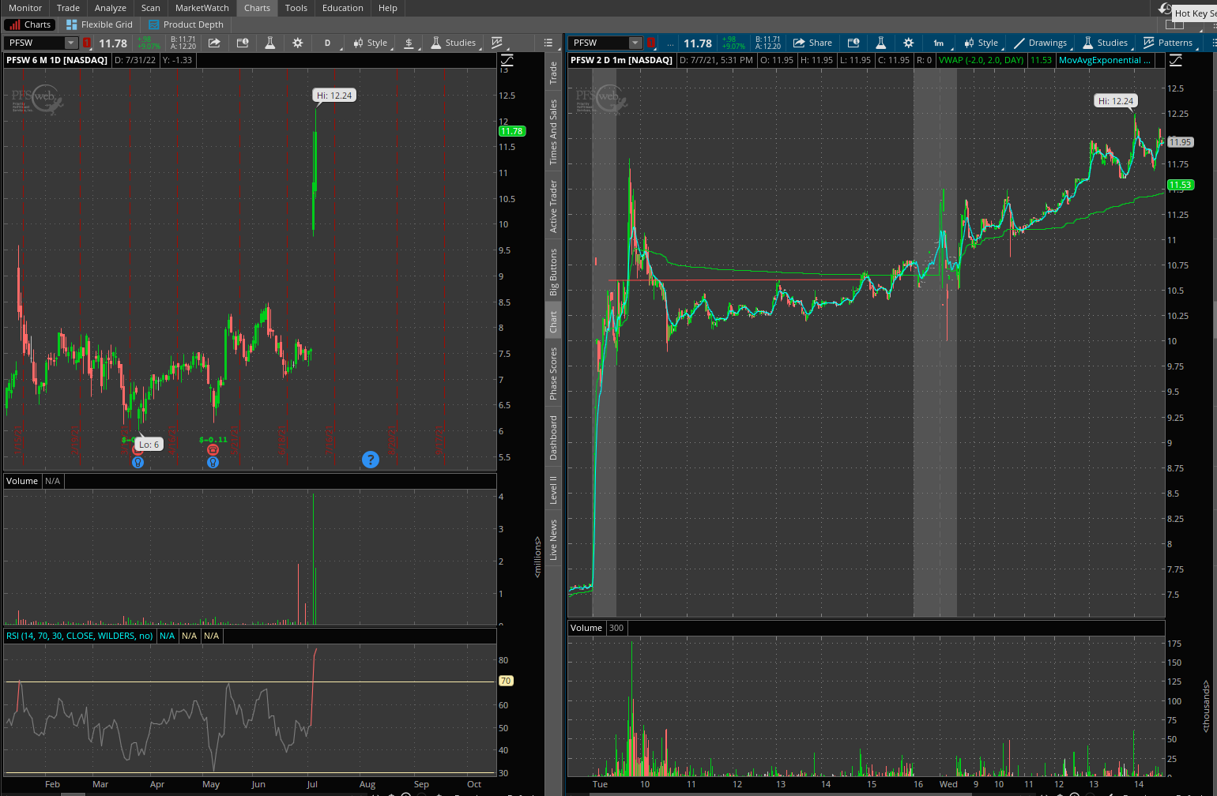The image size is (1217, 796).
Task: Open the Active Trader side tab
Action: coord(553,206)
